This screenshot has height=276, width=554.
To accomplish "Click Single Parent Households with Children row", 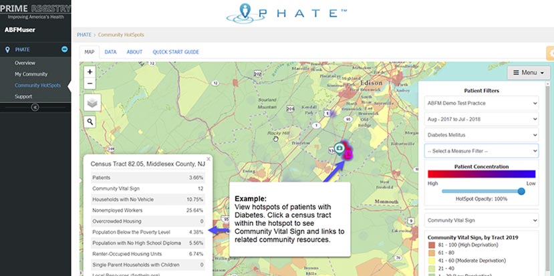I will [148, 265].
